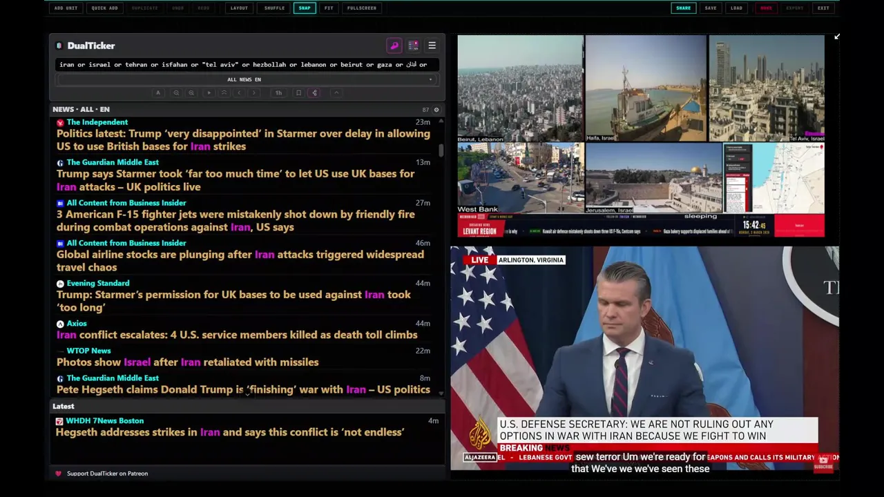Click the news list scrollbar thumb

441,150
